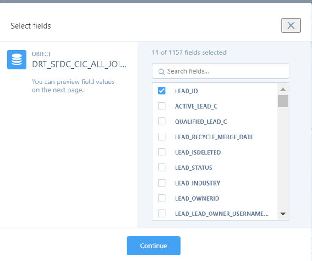Select the LEAD_RECYCLE_MERGE_DATE checkbox
The height and width of the screenshot is (261, 312).
tap(162, 137)
